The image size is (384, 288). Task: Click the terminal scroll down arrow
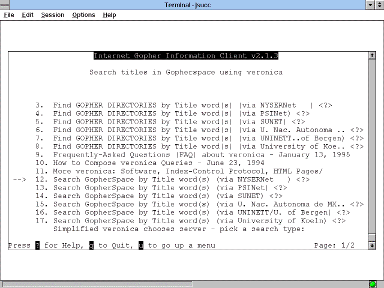[372, 245]
